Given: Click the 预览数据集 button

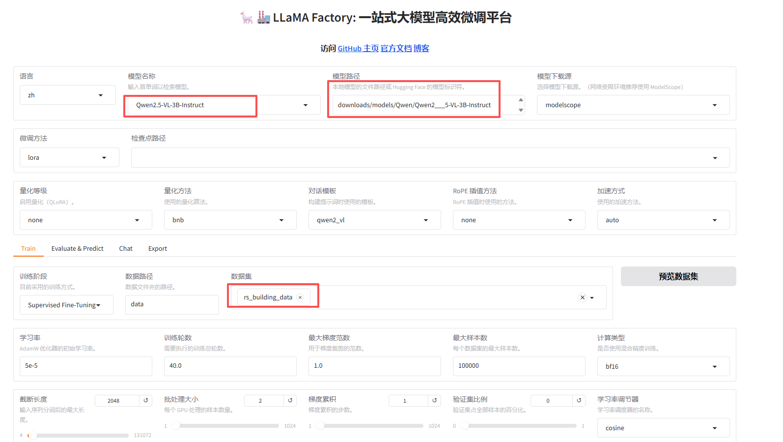Looking at the screenshot, I should click(x=678, y=276).
